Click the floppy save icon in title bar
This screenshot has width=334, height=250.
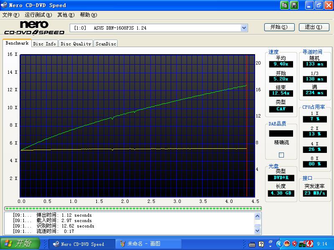pyautogui.click(x=294, y=5)
